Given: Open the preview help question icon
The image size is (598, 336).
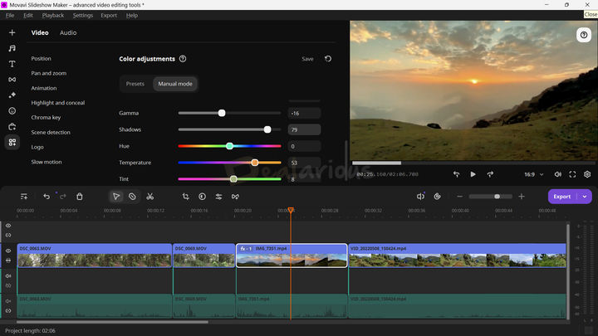Looking at the screenshot, I should click(x=584, y=35).
